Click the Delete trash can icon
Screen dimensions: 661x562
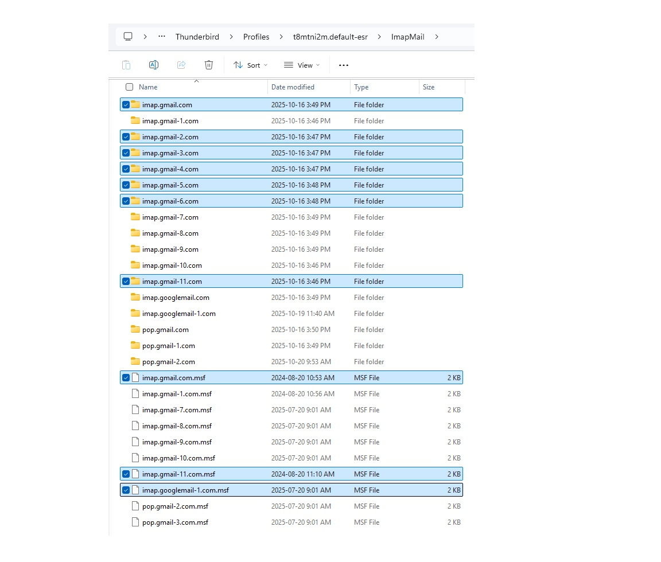(x=209, y=65)
